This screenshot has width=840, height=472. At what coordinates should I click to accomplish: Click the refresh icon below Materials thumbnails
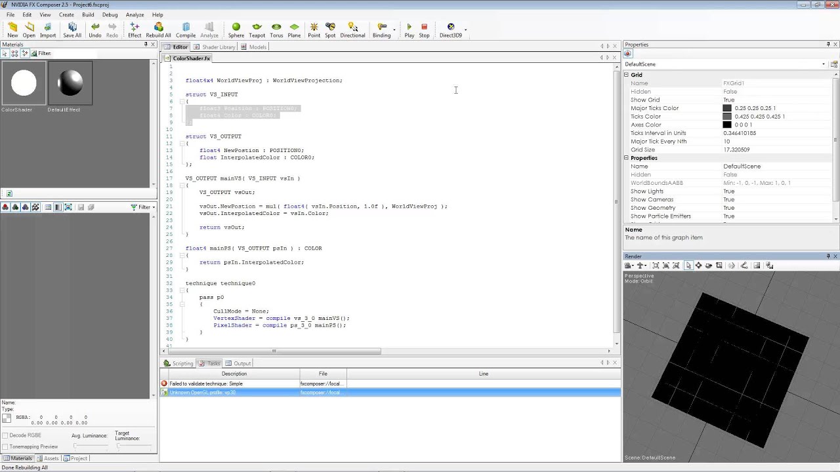[9, 193]
